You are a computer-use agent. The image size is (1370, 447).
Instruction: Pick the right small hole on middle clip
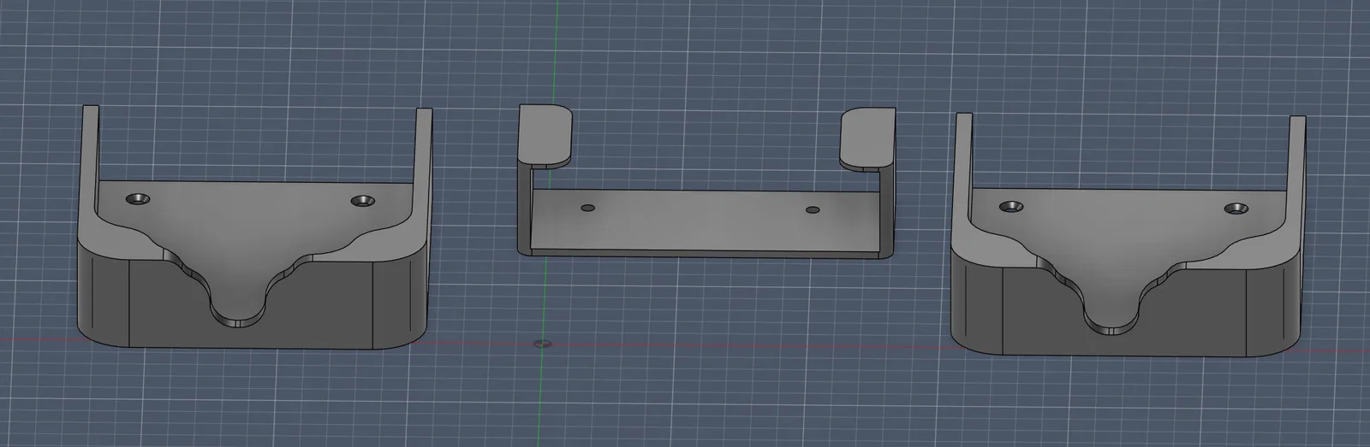(813, 209)
